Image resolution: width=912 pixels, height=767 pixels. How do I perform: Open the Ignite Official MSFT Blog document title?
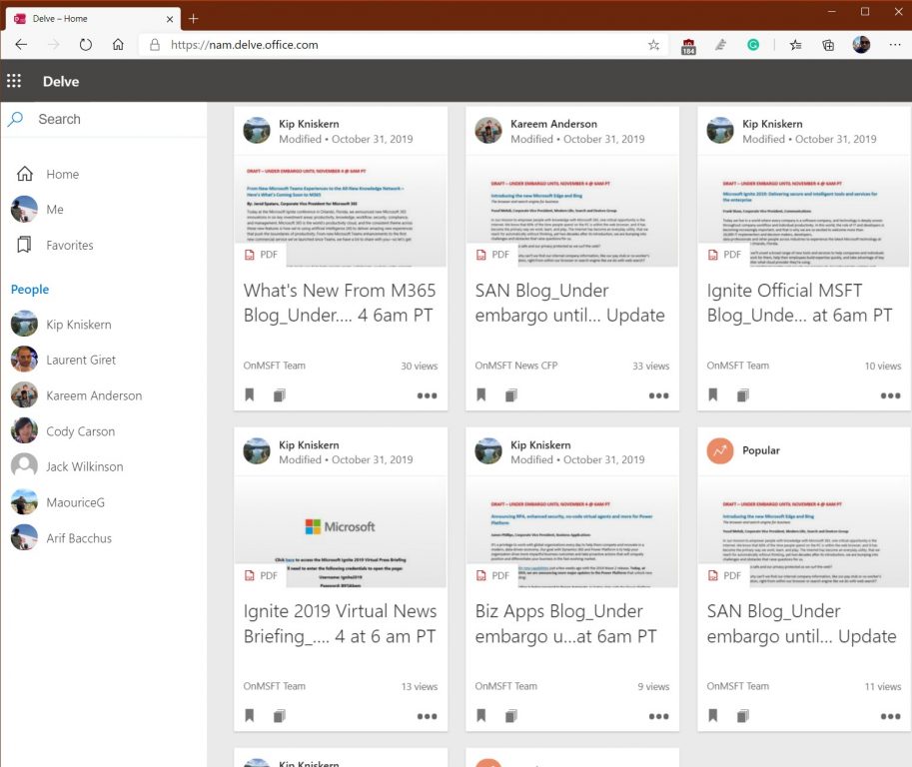click(x=799, y=303)
